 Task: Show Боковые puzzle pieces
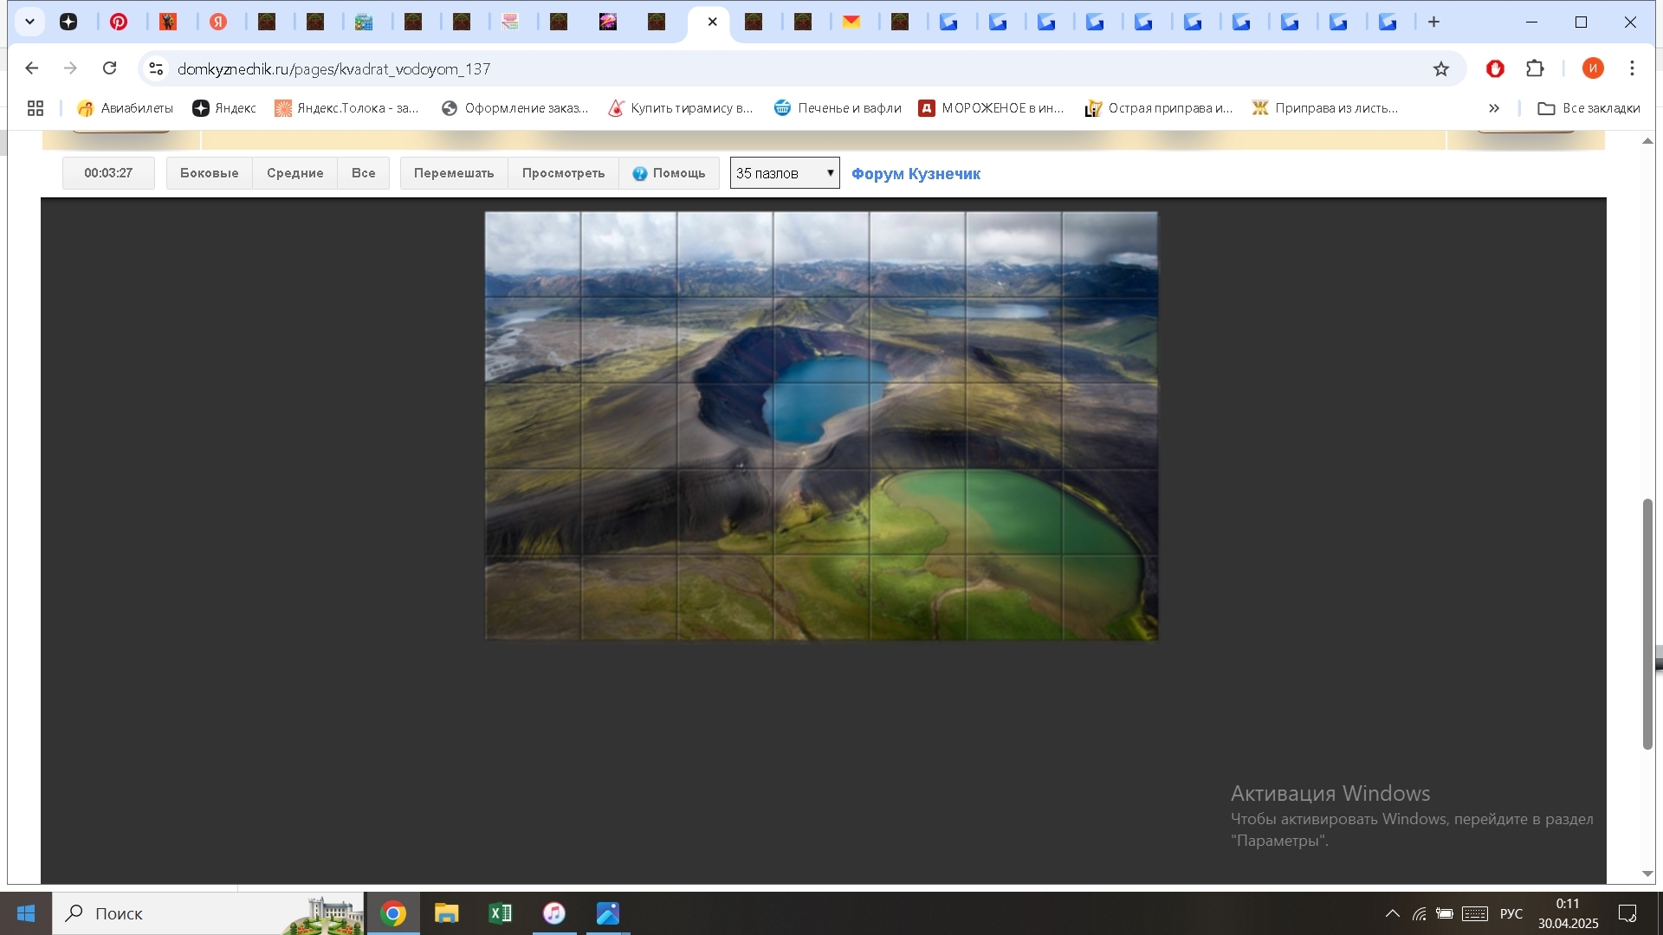tap(209, 173)
